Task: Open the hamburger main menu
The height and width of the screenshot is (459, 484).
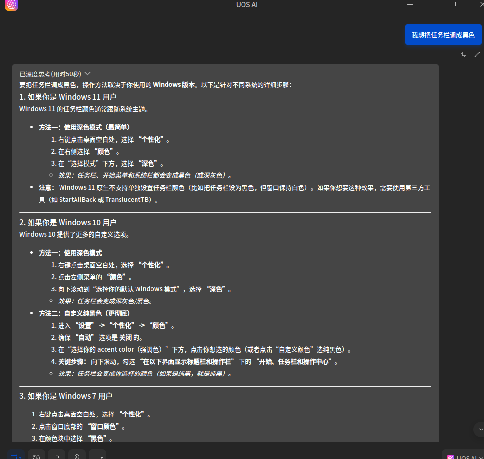Action: click(410, 5)
